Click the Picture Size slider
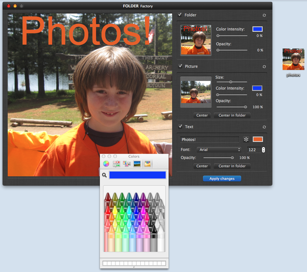The width and height of the screenshot is (307, 272). [x=232, y=82]
